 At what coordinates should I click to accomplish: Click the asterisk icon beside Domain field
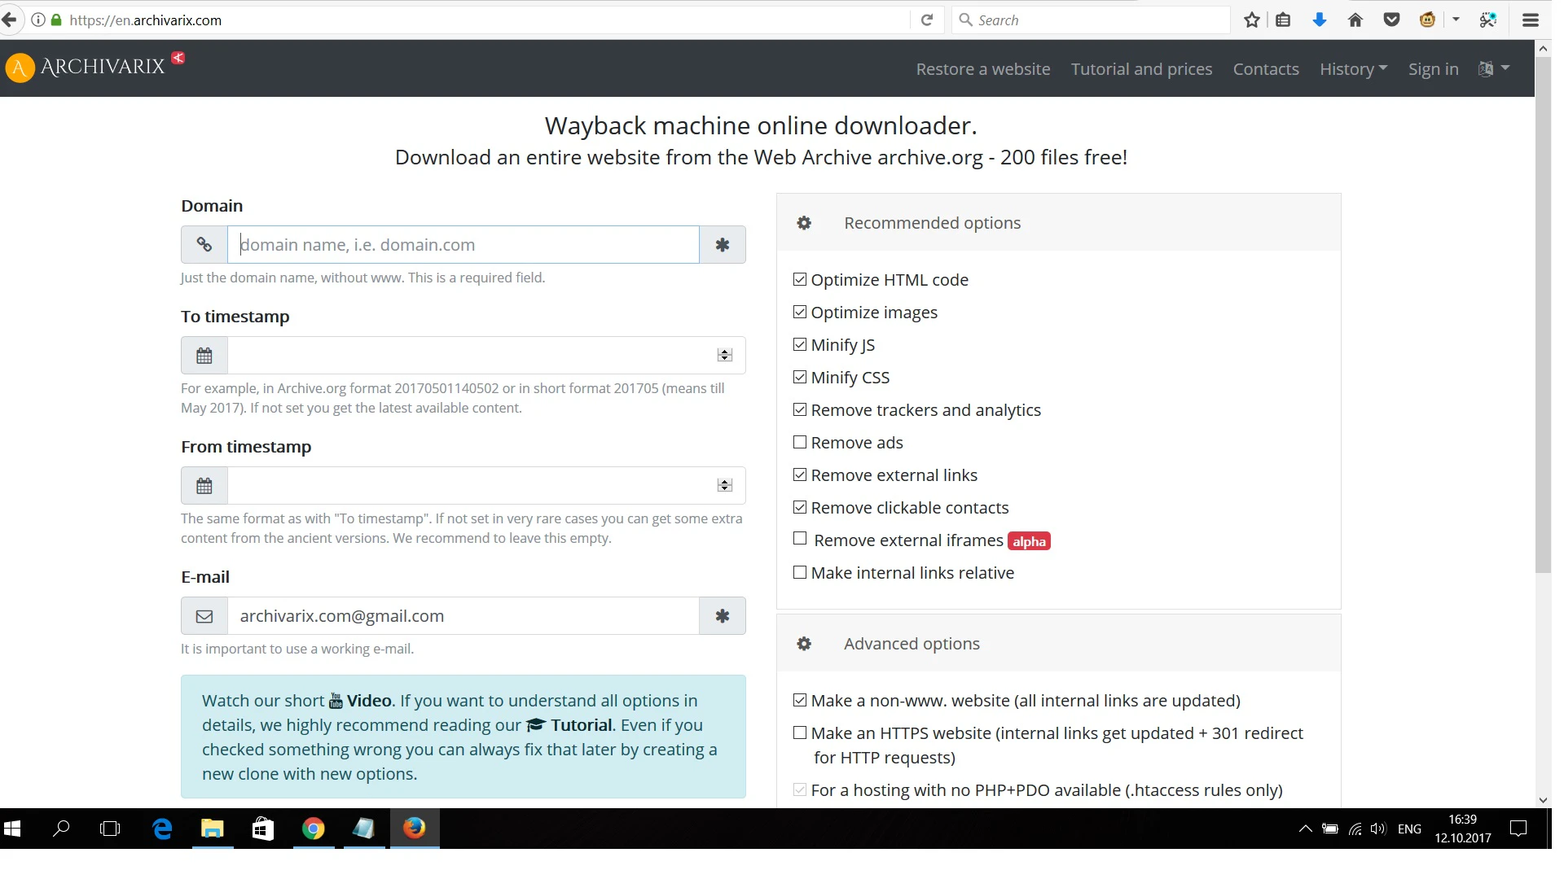(x=723, y=245)
